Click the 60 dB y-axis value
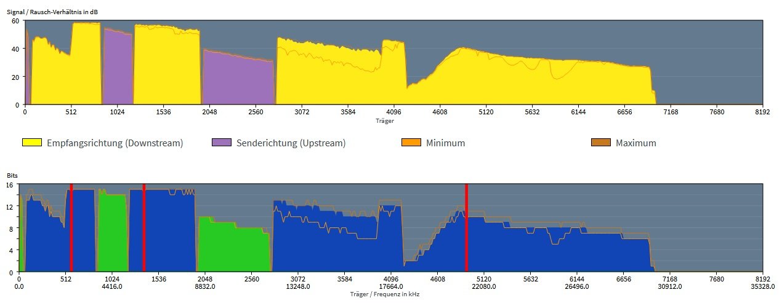The width and height of the screenshot is (782, 303). coord(15,20)
